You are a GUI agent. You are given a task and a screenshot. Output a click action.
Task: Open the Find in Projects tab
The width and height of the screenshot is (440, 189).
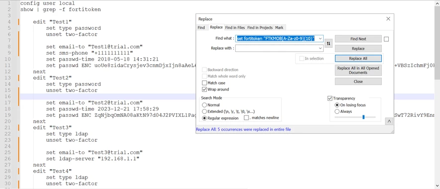260,27
